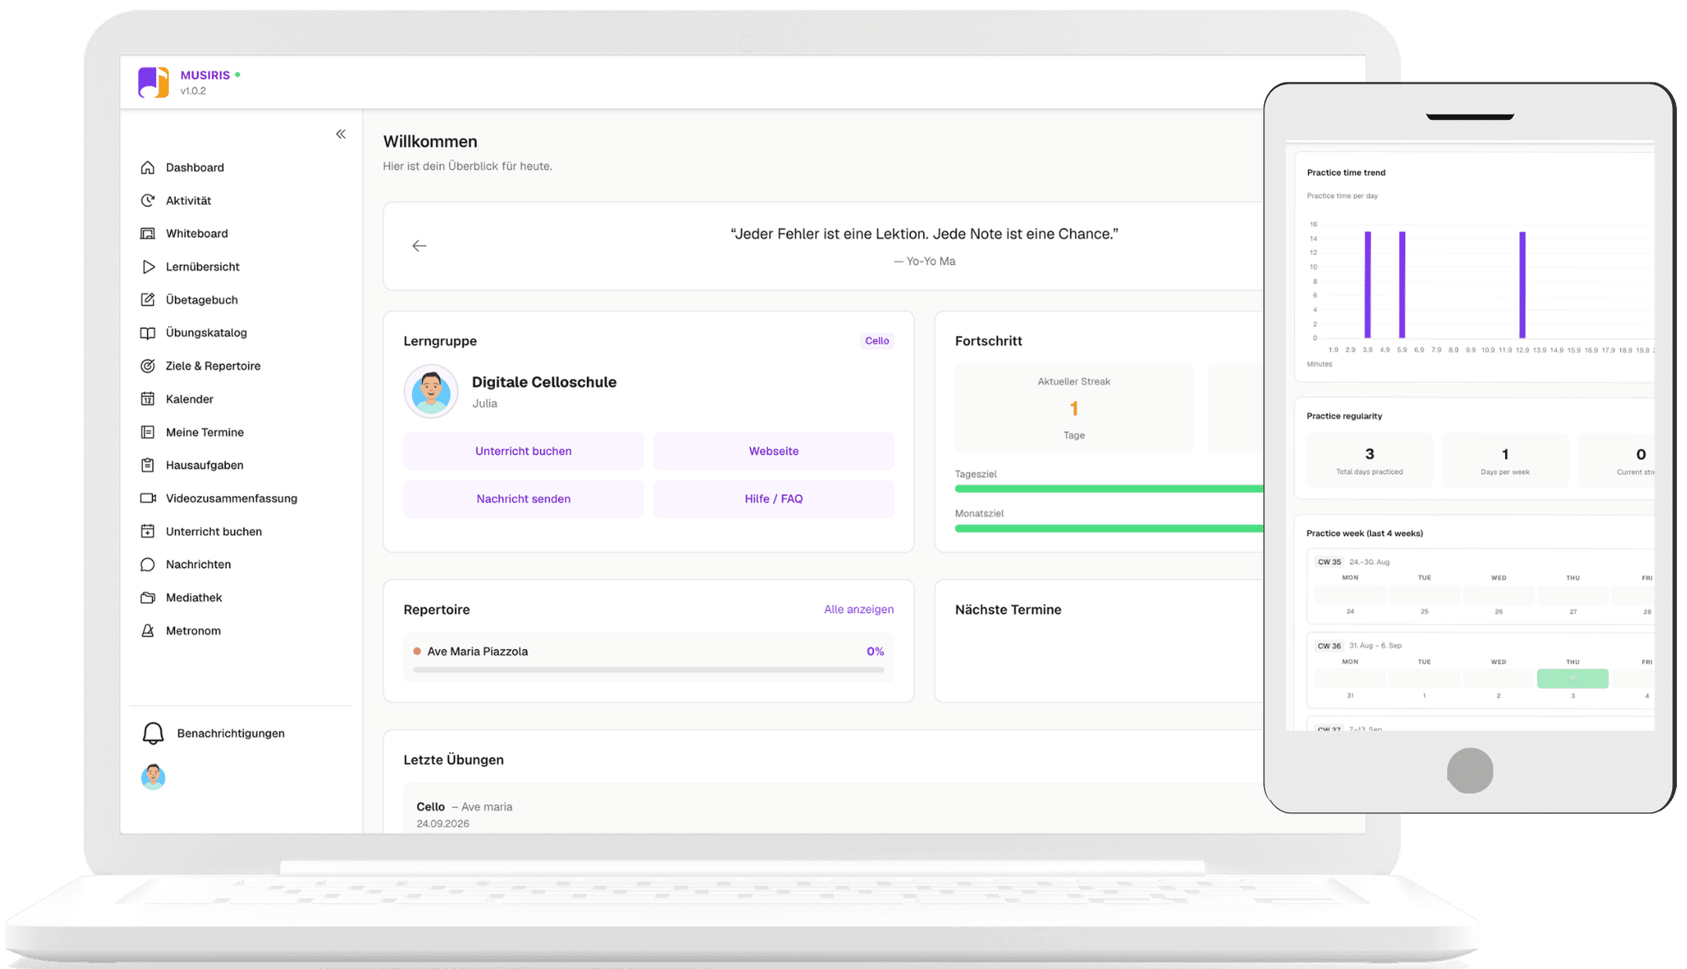Select the Dashboard menu label
This screenshot has height=969, width=1687.
[x=195, y=167]
